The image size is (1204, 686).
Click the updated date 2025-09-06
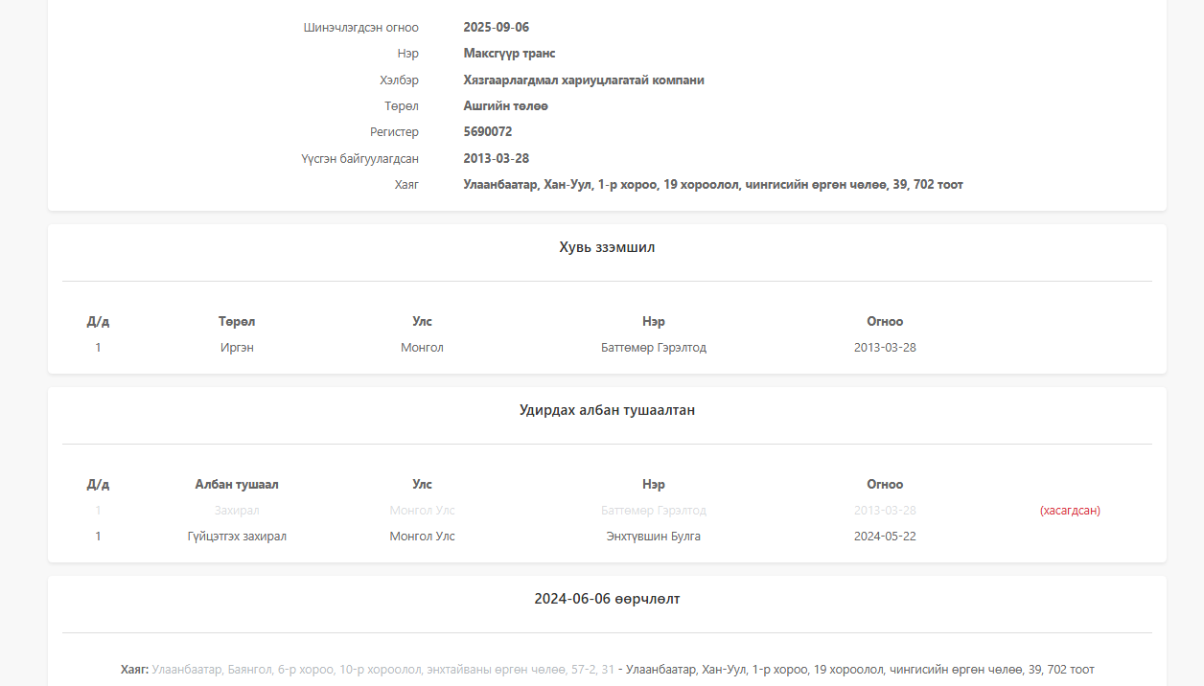[496, 28]
